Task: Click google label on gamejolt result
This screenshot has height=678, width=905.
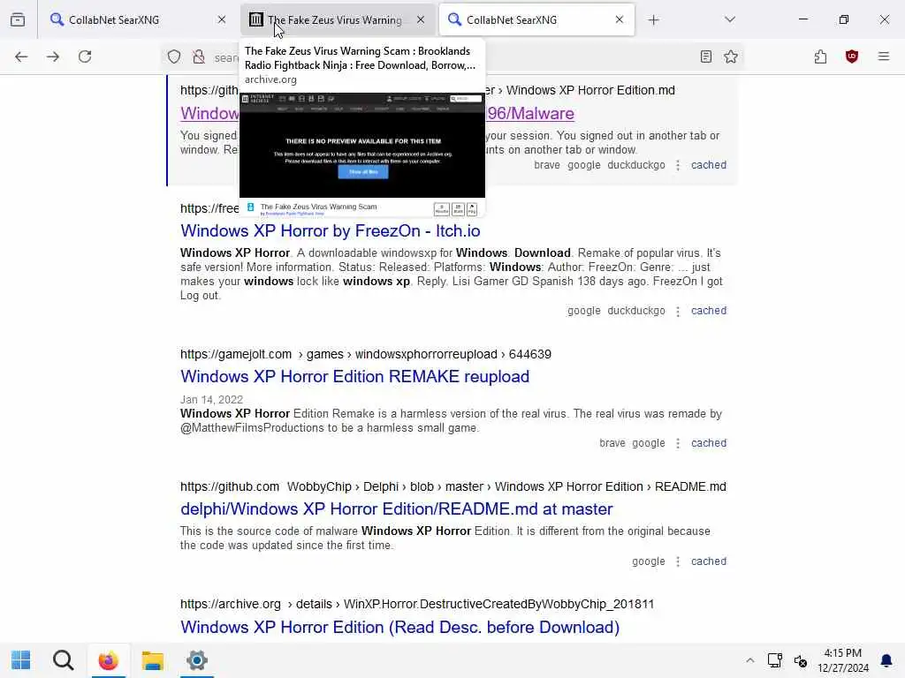Action: click(x=649, y=443)
